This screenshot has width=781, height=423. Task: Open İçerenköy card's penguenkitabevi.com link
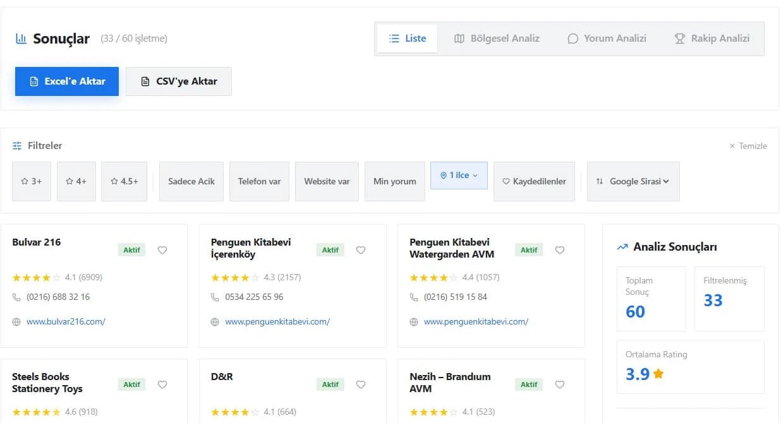(277, 322)
